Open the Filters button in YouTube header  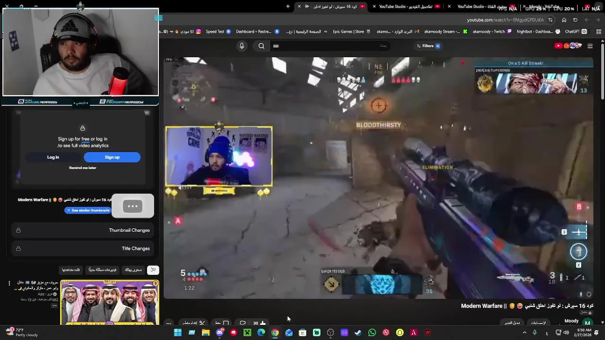pyautogui.click(x=428, y=46)
